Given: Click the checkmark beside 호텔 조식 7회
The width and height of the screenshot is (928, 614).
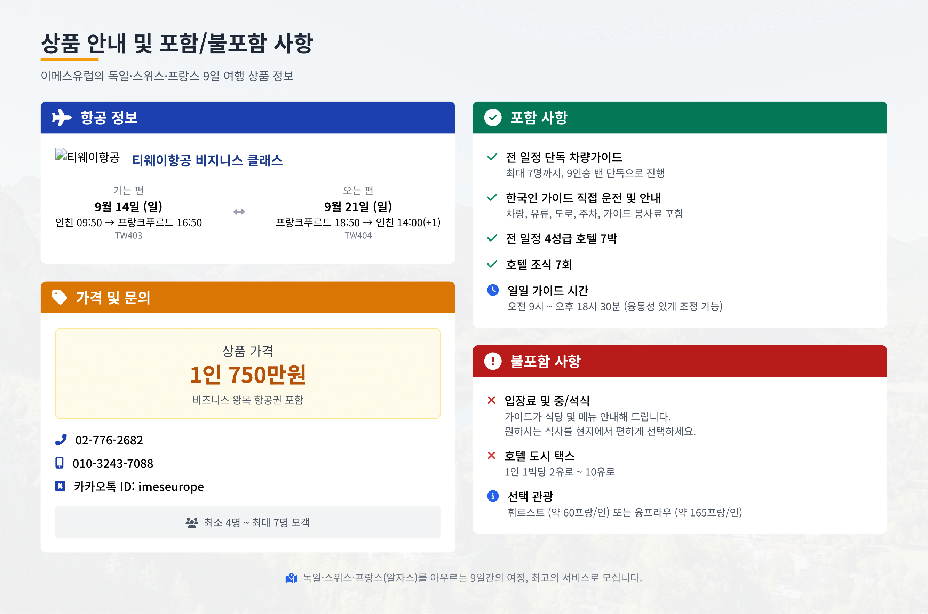Looking at the screenshot, I should (x=492, y=264).
